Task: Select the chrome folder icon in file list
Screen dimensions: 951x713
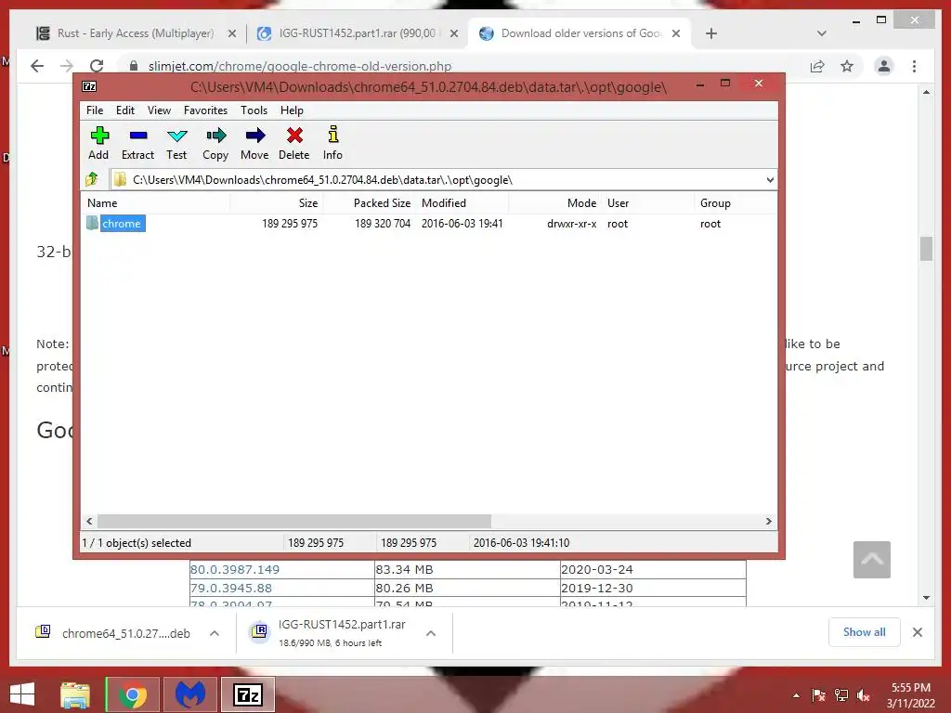Action: (92, 223)
